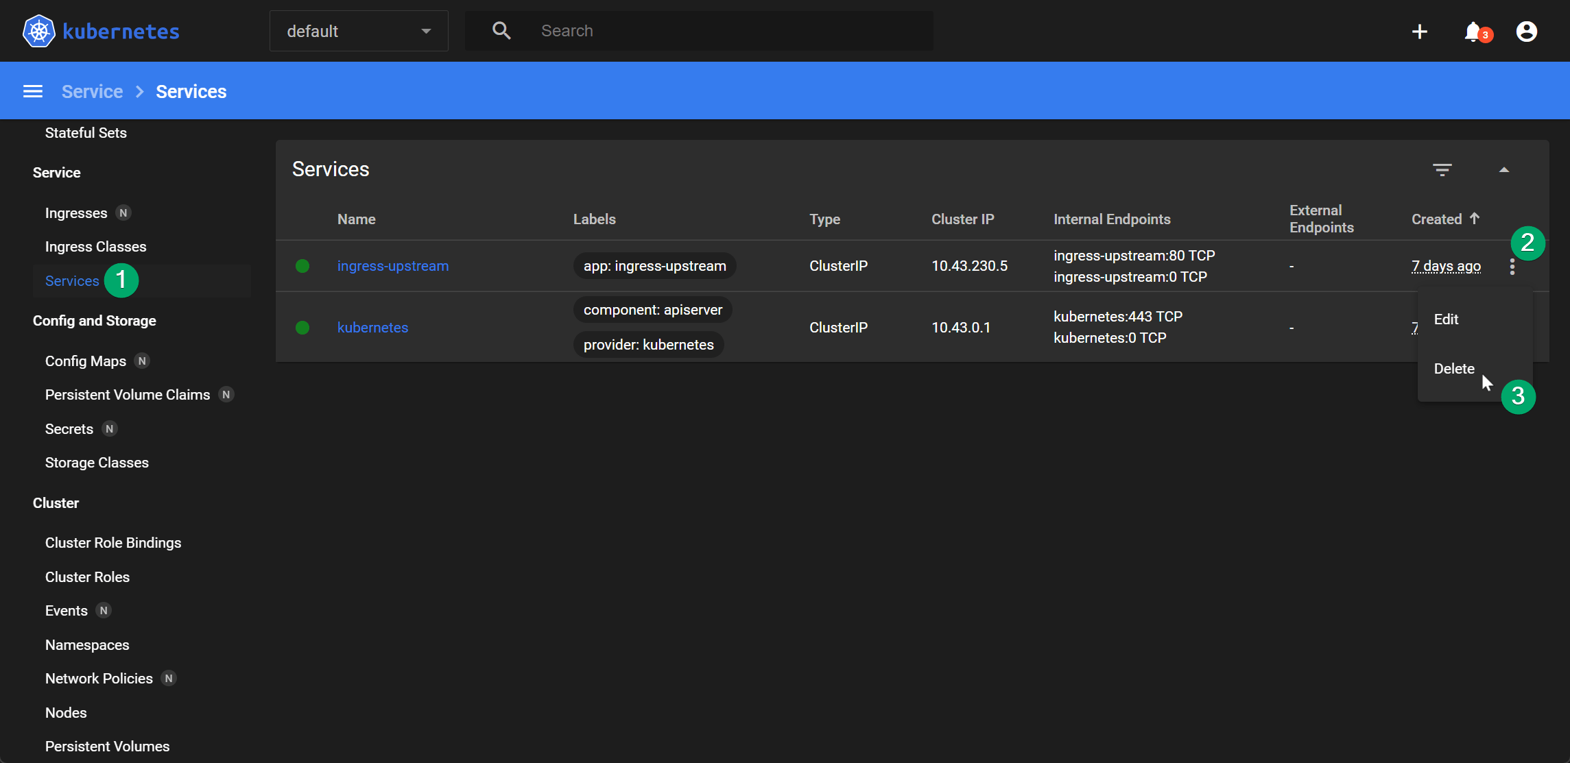Open Persistent Volume Claims in sidebar
This screenshot has width=1570, height=763.
(x=128, y=395)
